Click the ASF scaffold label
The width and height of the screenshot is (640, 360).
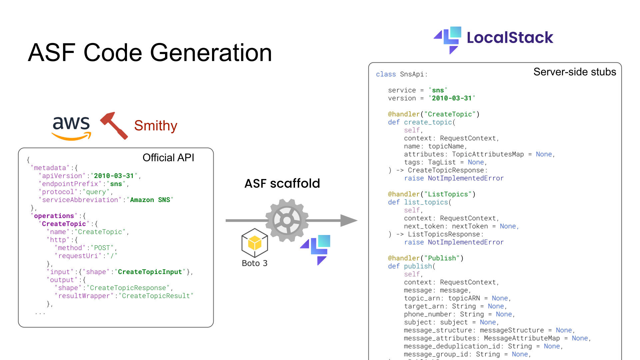click(282, 183)
